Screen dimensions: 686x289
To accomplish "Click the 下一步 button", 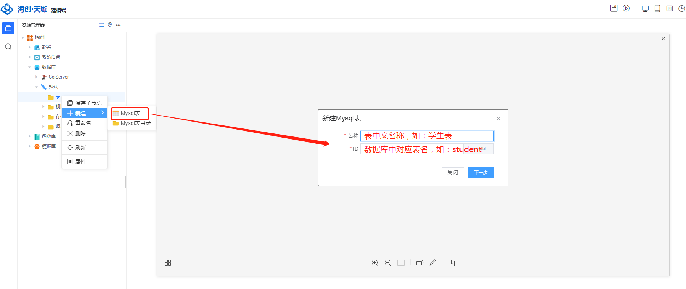I will coord(480,173).
